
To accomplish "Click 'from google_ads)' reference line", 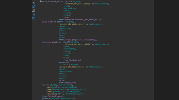I will (68, 82).
